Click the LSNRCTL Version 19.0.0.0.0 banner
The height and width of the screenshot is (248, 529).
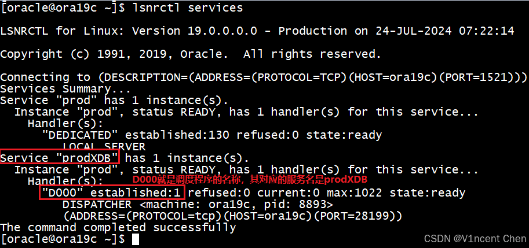(x=257, y=31)
